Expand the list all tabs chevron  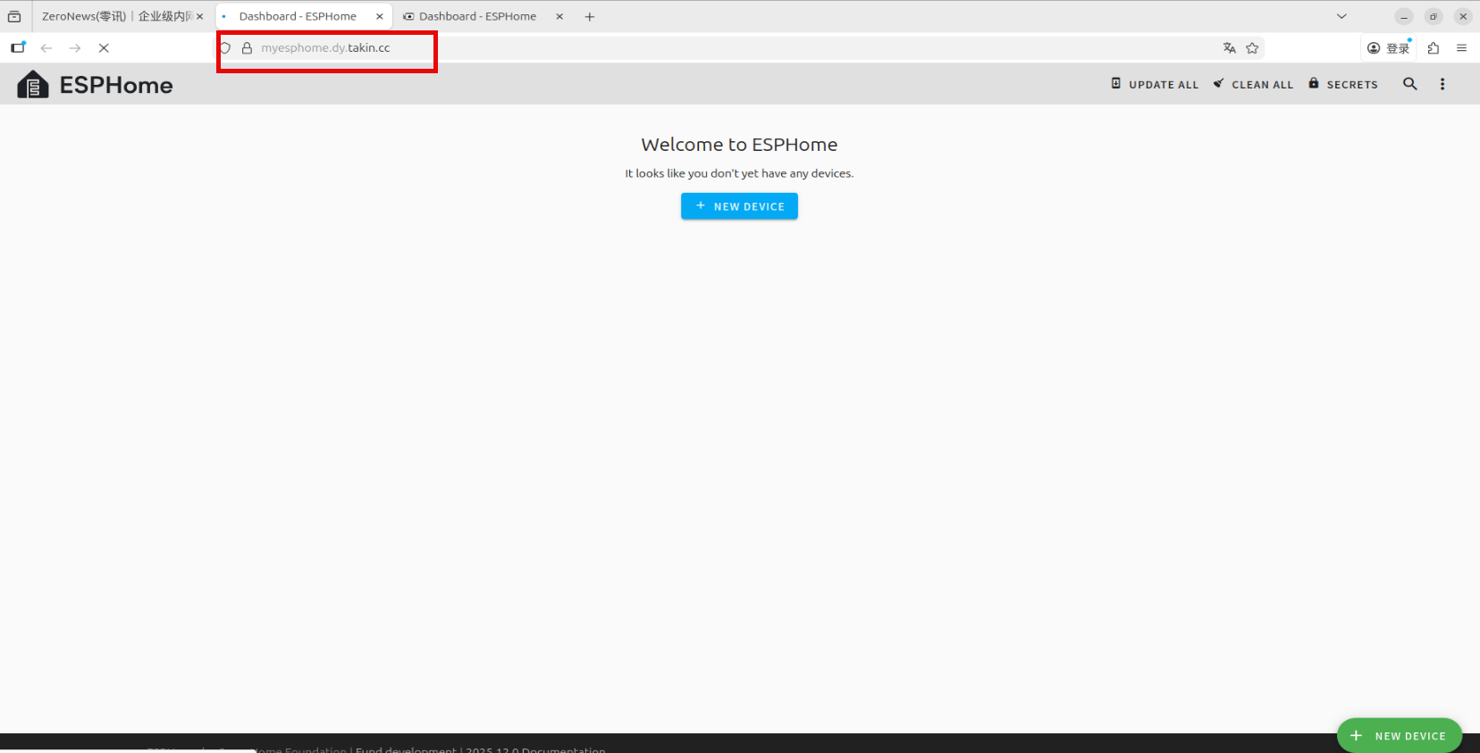[1341, 16]
